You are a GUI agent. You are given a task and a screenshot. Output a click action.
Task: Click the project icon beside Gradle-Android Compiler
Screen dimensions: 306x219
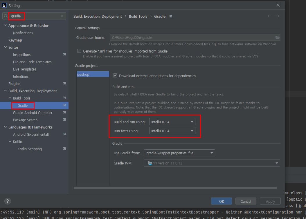[64, 112]
